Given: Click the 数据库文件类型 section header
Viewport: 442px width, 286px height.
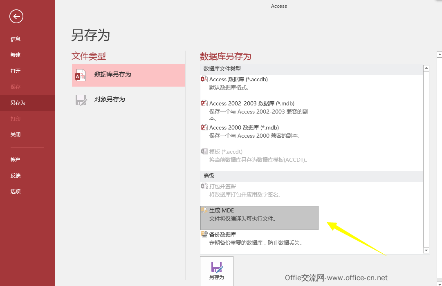Looking at the screenshot, I should click(312, 69).
